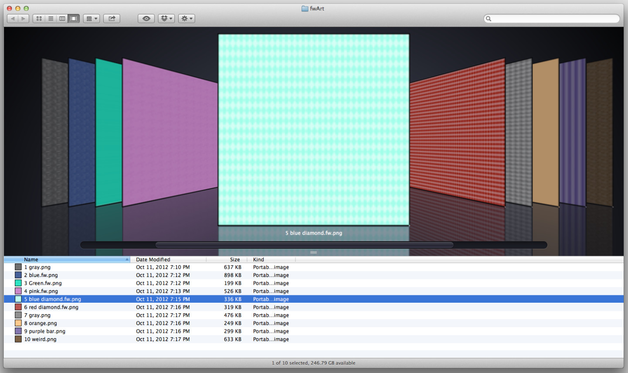The height and width of the screenshot is (373, 628).
Task: Select file name 9 purple bar.png
Action: (x=45, y=332)
